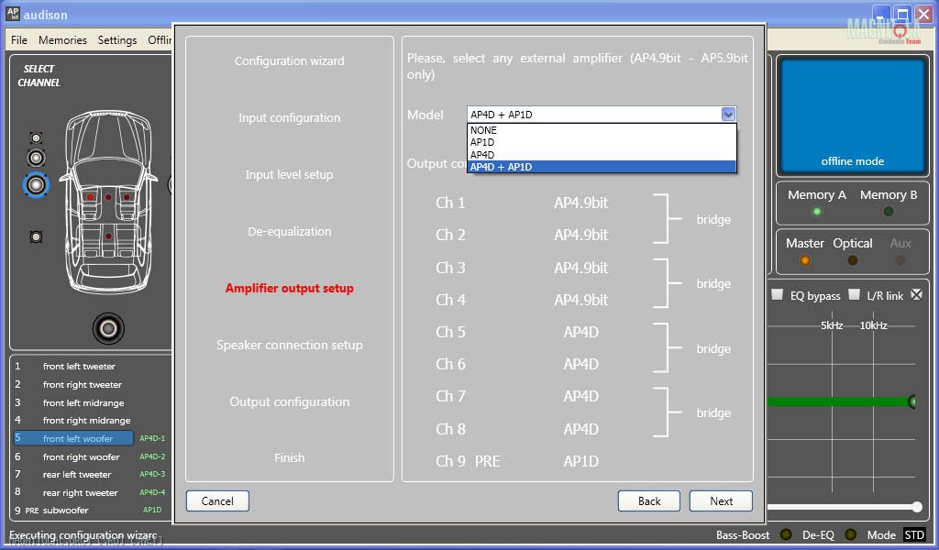Click the STD mode box
939x550 pixels.
[x=914, y=534]
